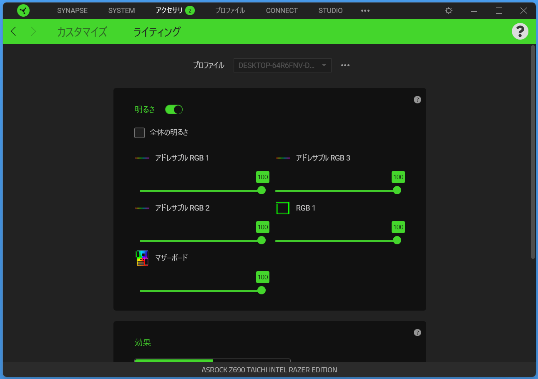Open the 効果 dropdown at bottom
538x379 pixels.
(x=212, y=360)
